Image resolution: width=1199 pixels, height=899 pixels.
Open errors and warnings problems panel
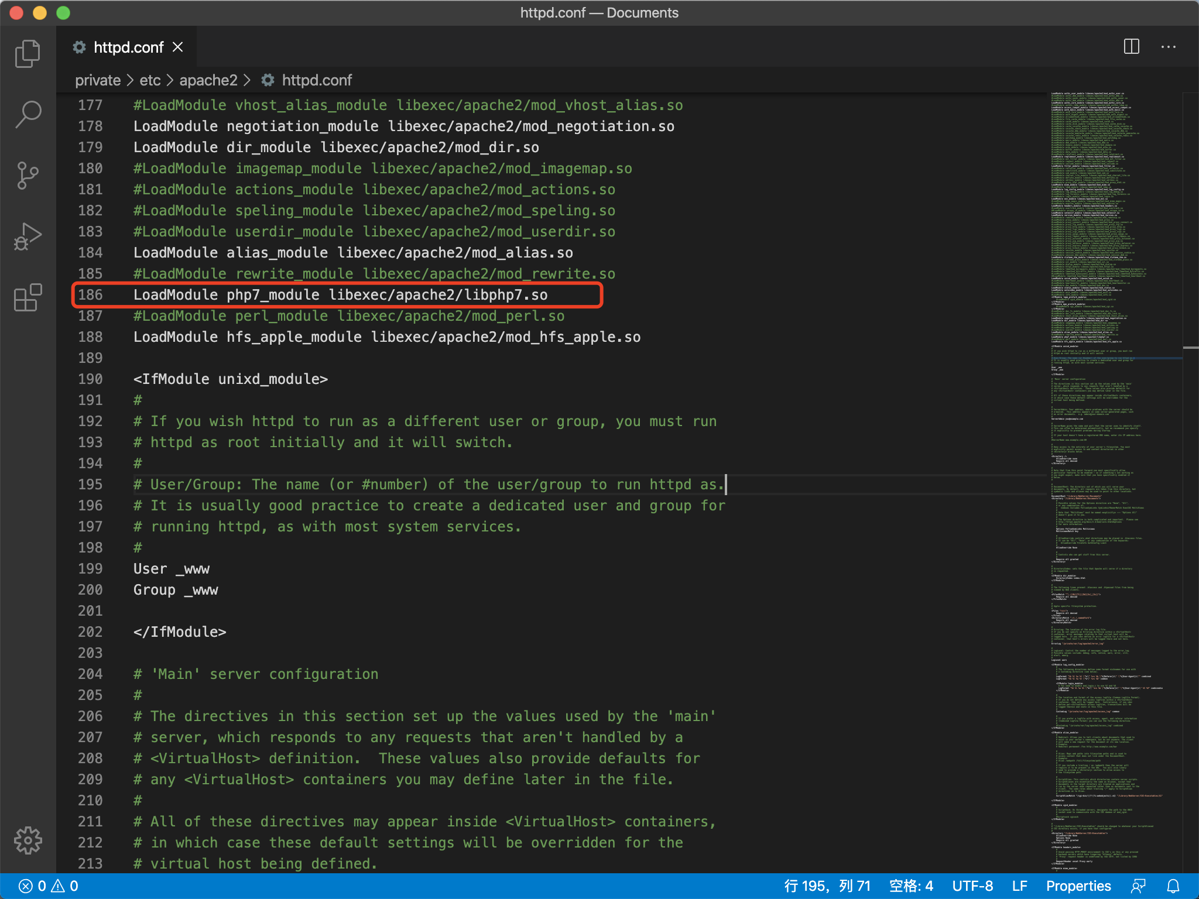click(49, 886)
